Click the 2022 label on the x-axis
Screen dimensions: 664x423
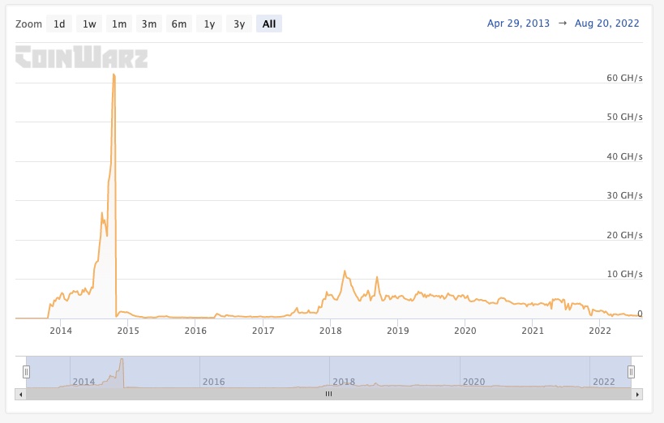point(600,331)
